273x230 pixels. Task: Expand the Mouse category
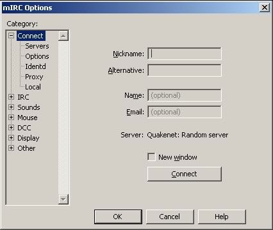click(11, 118)
